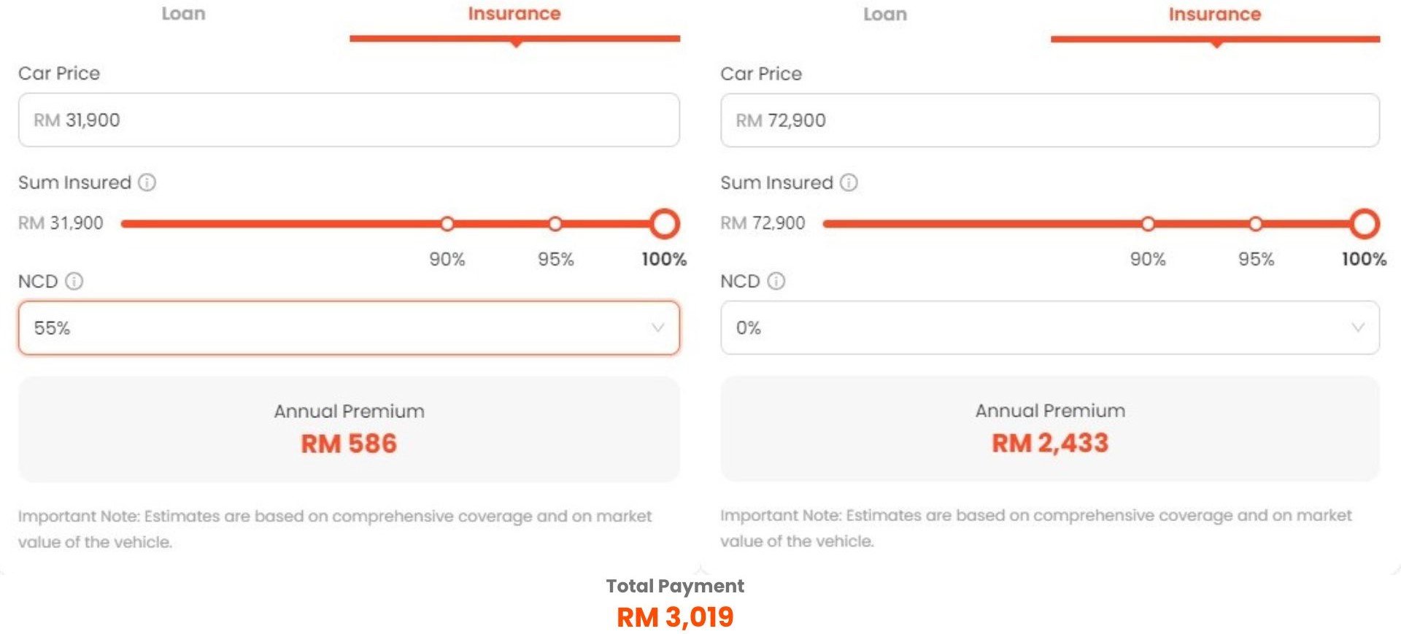Click the right NCD info icon
This screenshot has width=1401, height=634.
[x=776, y=281]
